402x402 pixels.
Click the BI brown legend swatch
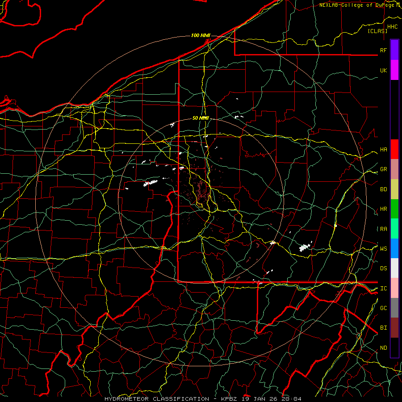394,328
